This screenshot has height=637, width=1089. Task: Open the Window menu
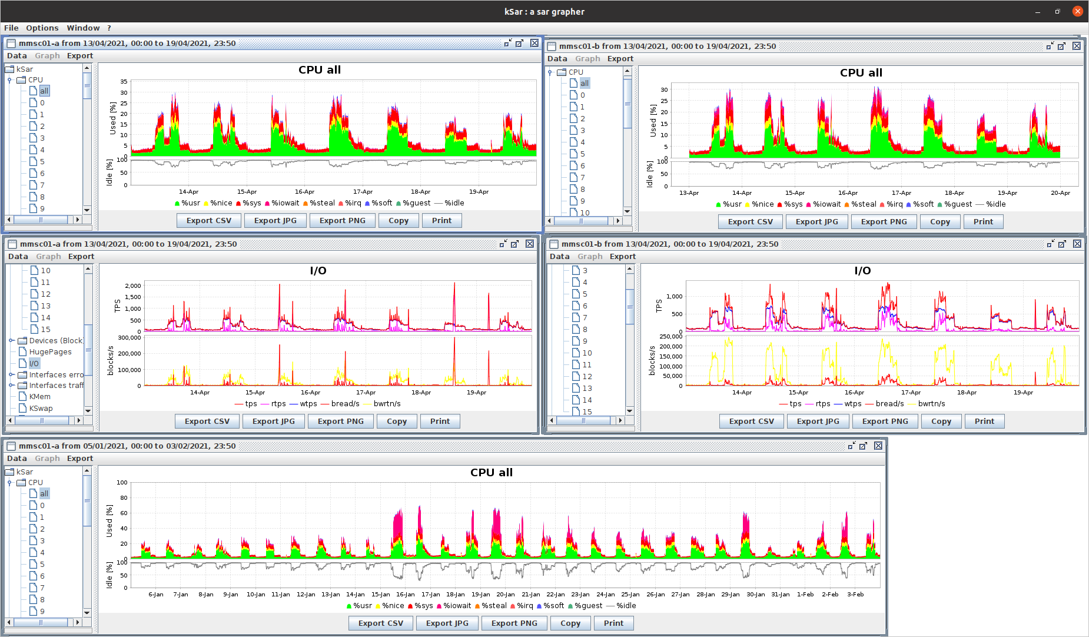83,28
